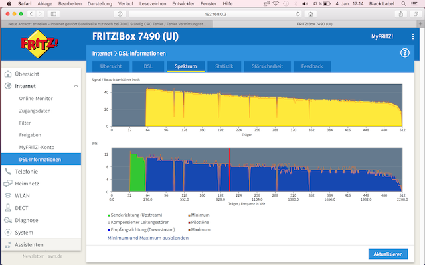The width and height of the screenshot is (425, 265).
Task: Select Online-Monitor in the Internet submenu
Action: click(37, 98)
